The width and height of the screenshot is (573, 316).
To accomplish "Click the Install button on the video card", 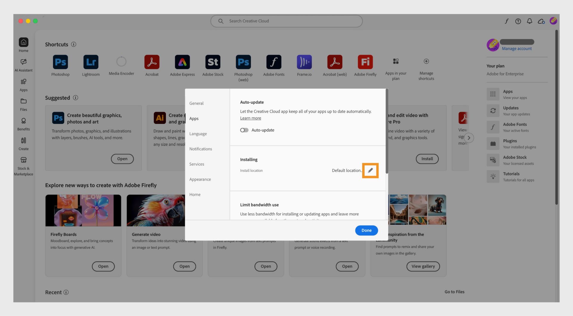I will (427, 159).
